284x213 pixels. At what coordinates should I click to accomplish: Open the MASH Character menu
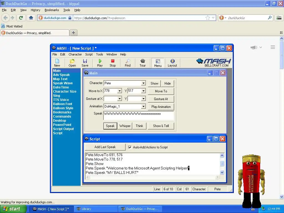[x=75, y=54]
